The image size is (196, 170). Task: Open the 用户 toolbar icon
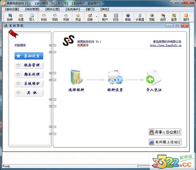tap(105, 17)
